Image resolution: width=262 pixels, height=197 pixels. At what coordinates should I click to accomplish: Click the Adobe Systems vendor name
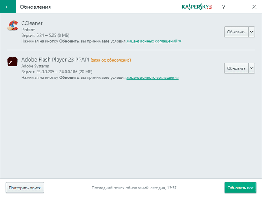pyautogui.click(x=35, y=66)
